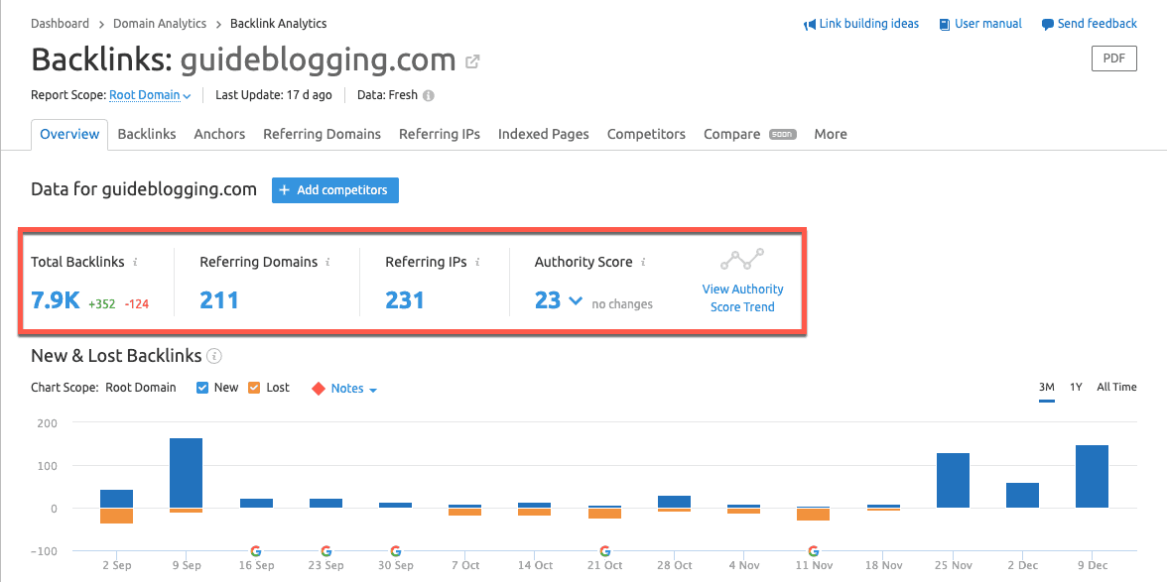Click the megaphone icon for Link building ideas
This screenshot has width=1167, height=582.
pyautogui.click(x=810, y=25)
